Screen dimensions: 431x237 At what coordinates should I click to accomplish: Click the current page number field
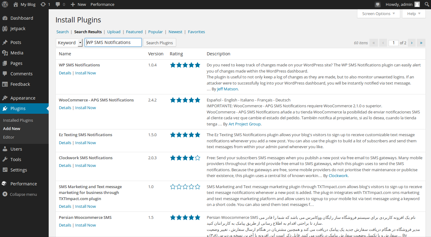coord(393,43)
